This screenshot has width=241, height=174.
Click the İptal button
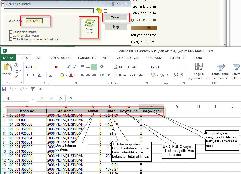coord(116,27)
